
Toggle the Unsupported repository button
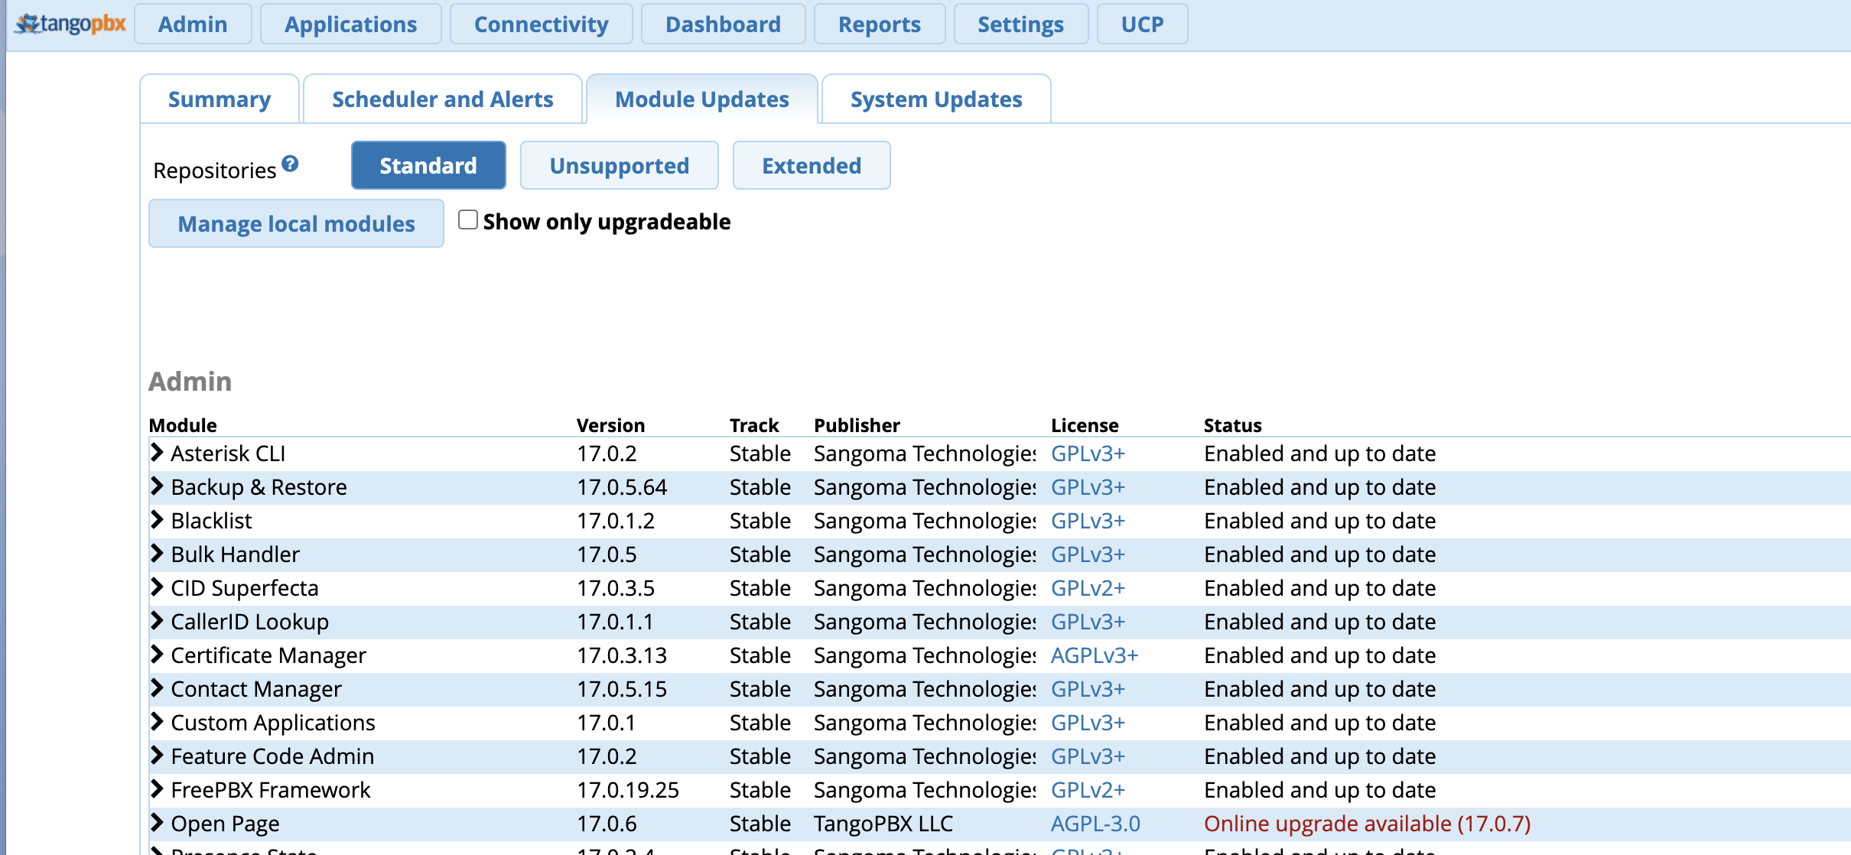click(x=620, y=165)
